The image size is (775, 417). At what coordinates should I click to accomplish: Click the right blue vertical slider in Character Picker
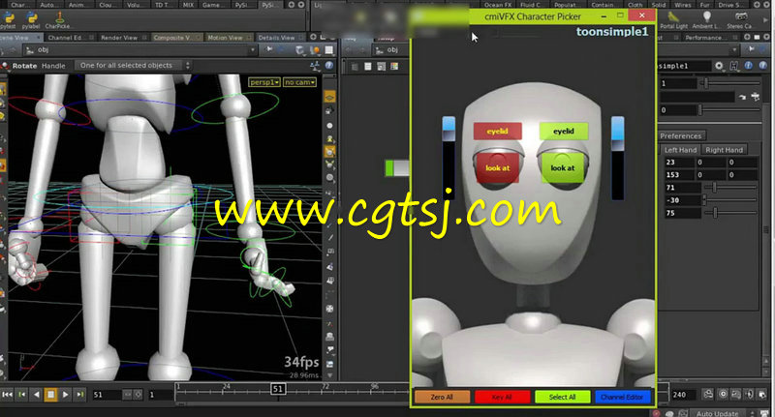pyautogui.click(x=617, y=158)
